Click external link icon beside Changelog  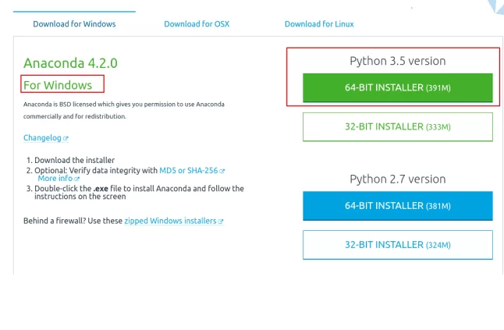66,139
